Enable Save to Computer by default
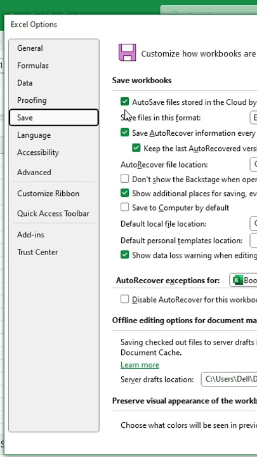The image size is (257, 457). pos(125,207)
